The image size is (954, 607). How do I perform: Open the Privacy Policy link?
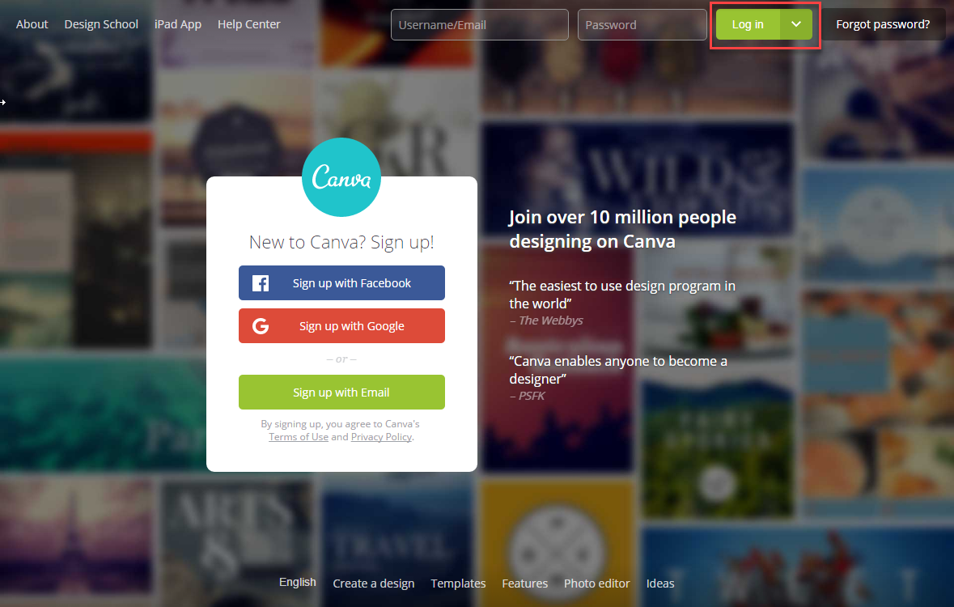click(381, 436)
